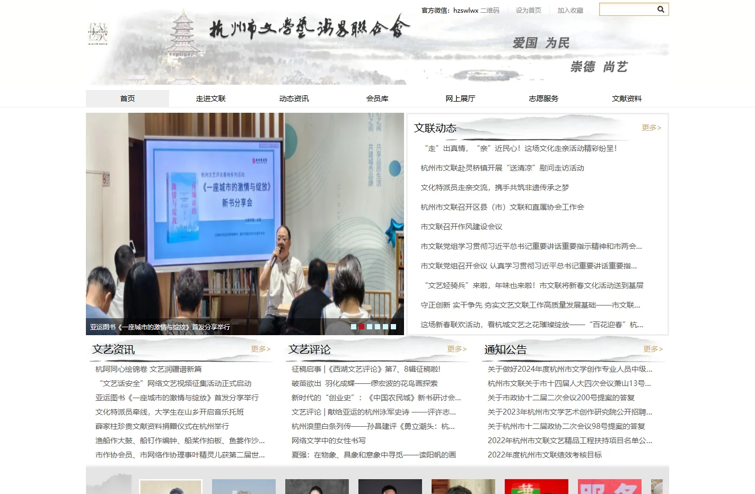Open 文化特派员牵线,大学生在山乡开启音乐托班
755x494 pixels.
170,412
